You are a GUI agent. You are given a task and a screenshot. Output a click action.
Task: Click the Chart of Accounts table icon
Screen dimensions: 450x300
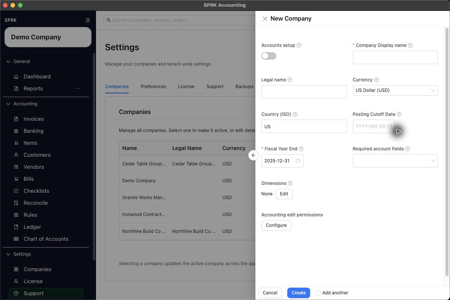16,239
